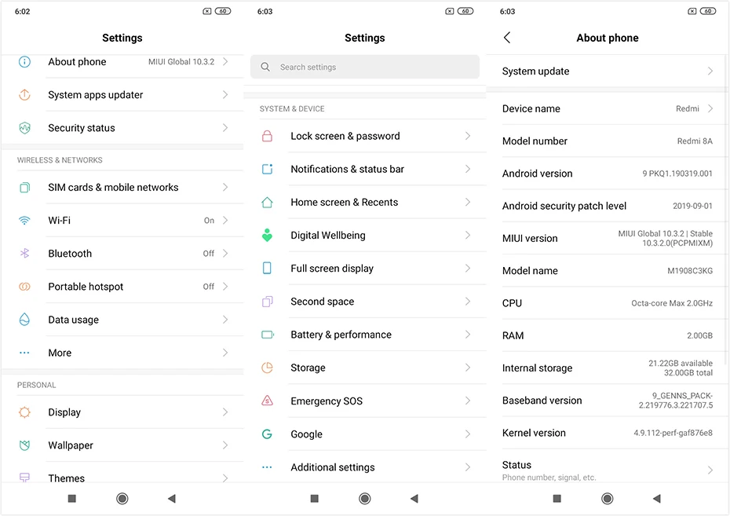Screen dimensions: 730x516
Task: Tap the search magnifier icon
Action: pos(265,67)
